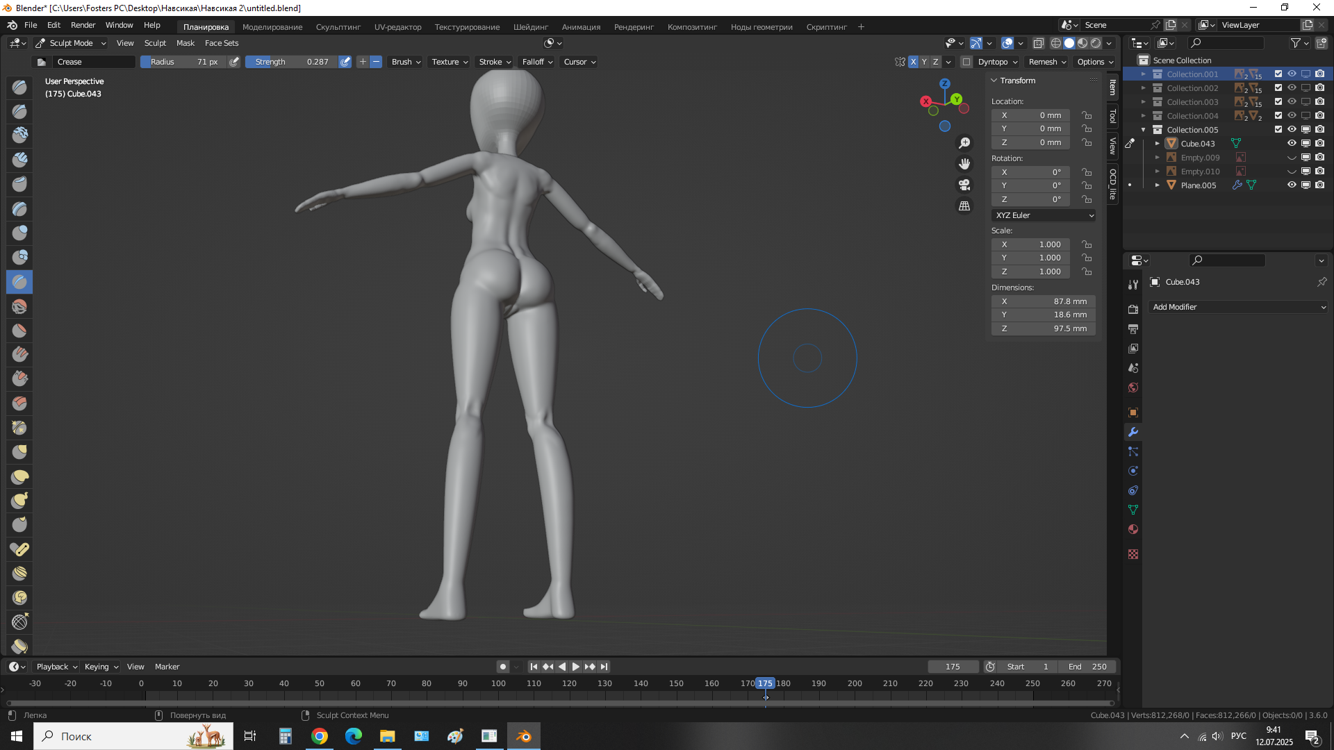Image resolution: width=1334 pixels, height=750 pixels.
Task: Open the Add Modifier dropdown
Action: coord(1239,307)
